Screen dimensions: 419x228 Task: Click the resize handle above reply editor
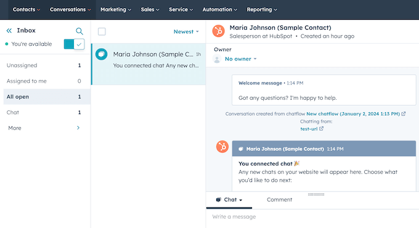316,194
